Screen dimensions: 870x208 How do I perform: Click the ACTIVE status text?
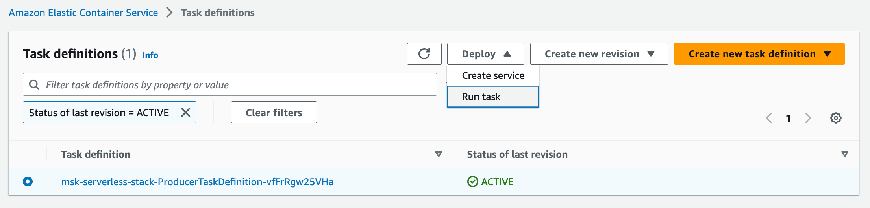tap(497, 182)
